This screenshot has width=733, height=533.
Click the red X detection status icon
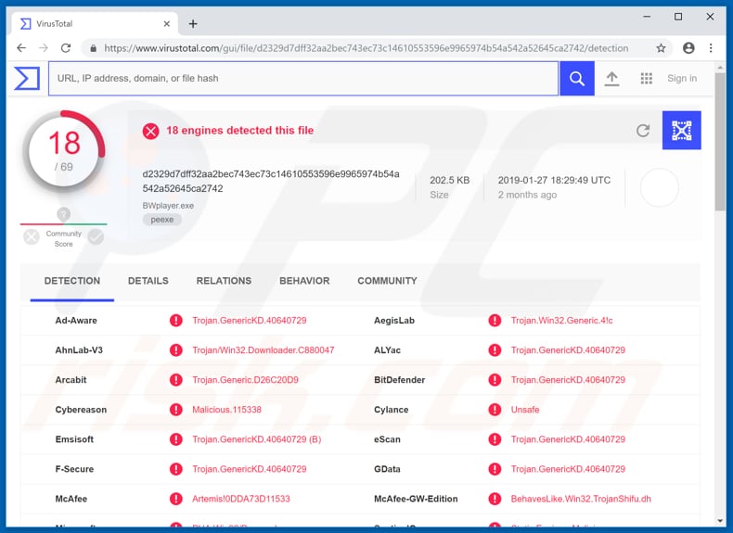(x=150, y=132)
